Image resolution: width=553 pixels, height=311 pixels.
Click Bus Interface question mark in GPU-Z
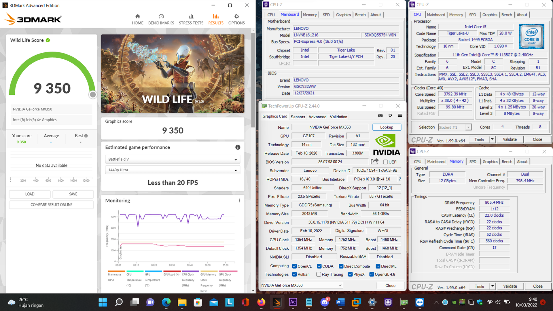(x=400, y=179)
